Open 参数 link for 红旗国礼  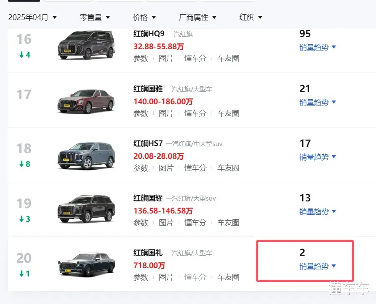point(141,277)
